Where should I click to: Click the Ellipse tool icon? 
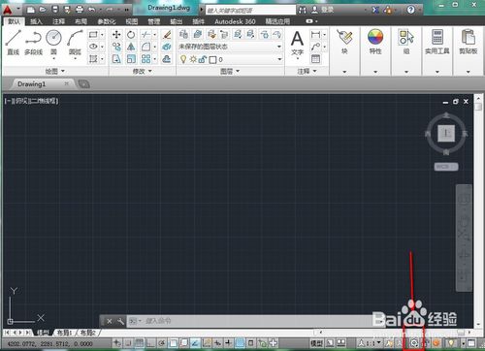point(93,47)
